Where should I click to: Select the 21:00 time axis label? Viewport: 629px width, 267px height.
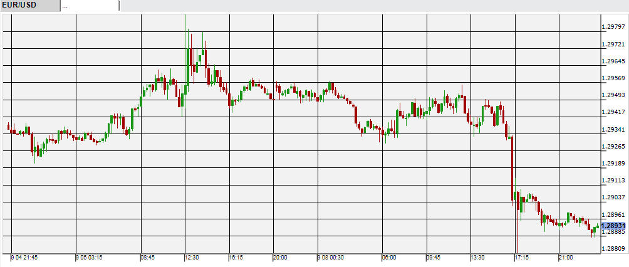click(x=566, y=258)
